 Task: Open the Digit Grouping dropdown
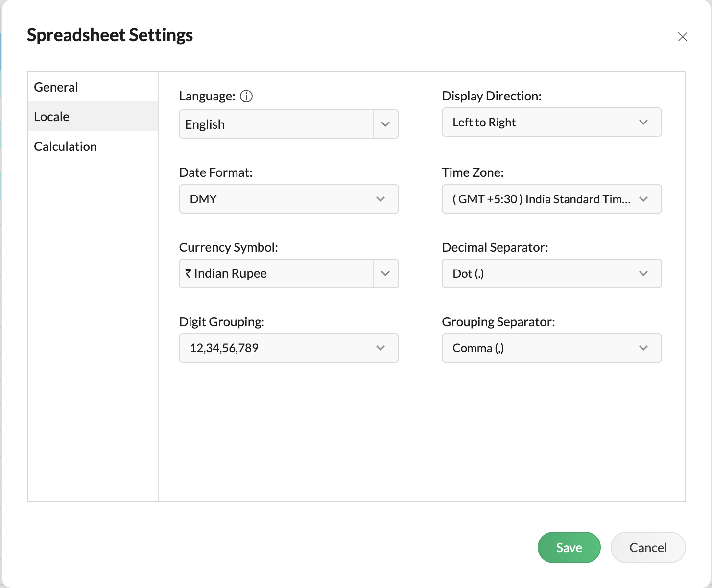point(288,348)
